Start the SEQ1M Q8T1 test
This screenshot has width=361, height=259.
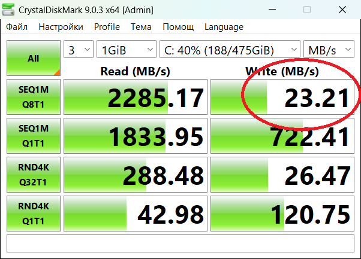point(34,97)
